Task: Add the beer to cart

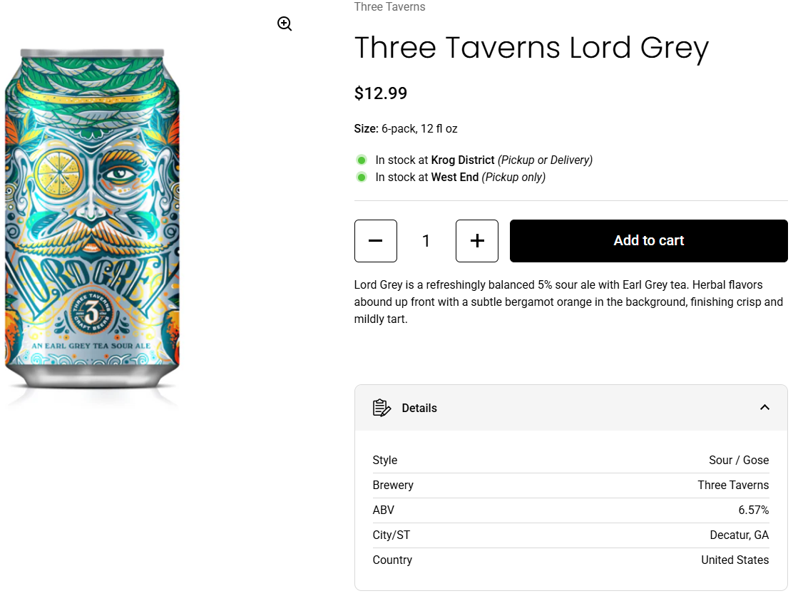Action: pyautogui.click(x=648, y=241)
